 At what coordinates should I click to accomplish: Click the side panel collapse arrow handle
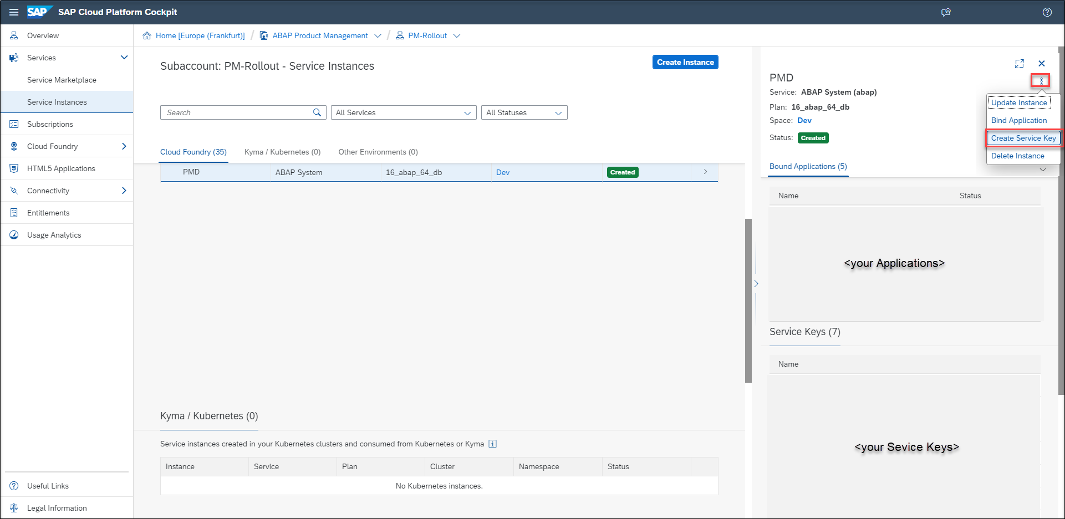tap(756, 284)
